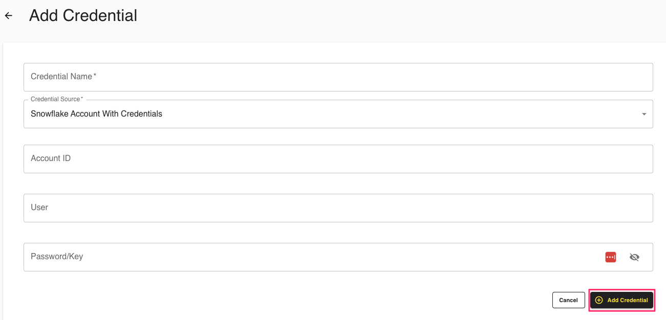Click the required asterisk beside Credential Name
This screenshot has height=320, width=666.
(95, 76)
